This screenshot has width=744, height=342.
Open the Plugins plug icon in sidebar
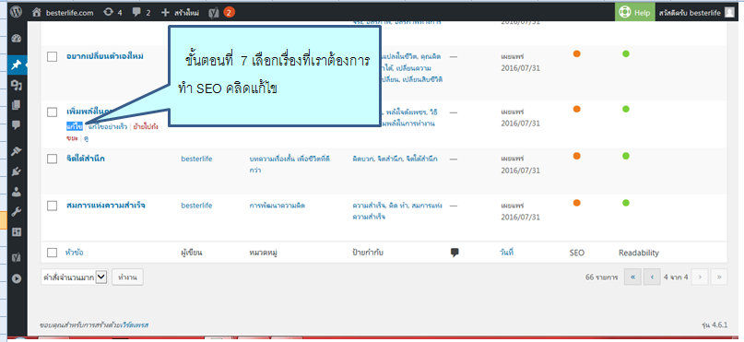click(x=17, y=171)
